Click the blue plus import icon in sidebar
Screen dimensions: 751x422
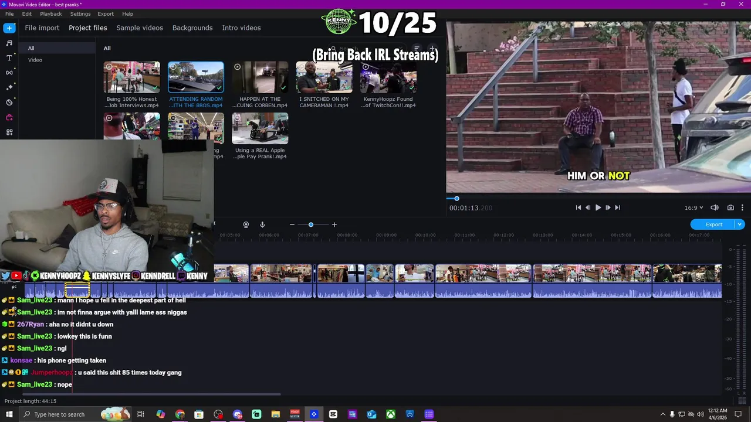click(9, 28)
